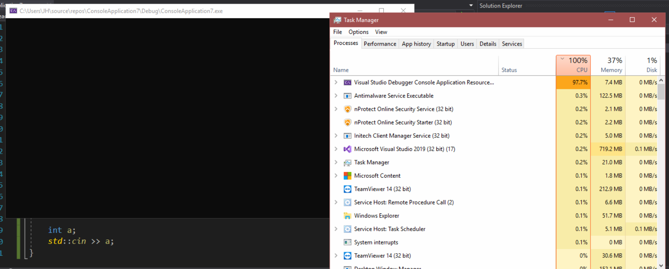Viewport: 669px width, 269px height.
Task: Open the Solution Explorer panel dropdown arrow
Action: 471,5
